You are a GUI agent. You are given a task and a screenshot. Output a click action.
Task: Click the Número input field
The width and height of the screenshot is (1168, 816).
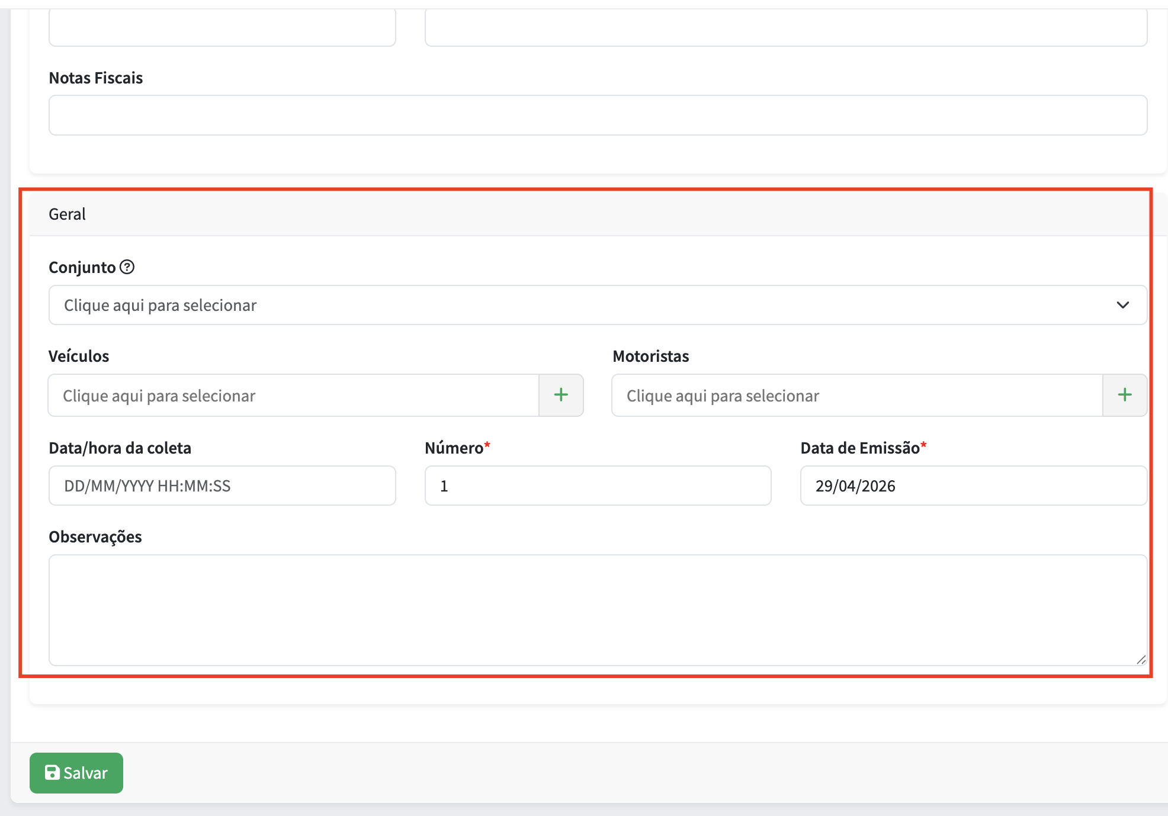(x=598, y=486)
